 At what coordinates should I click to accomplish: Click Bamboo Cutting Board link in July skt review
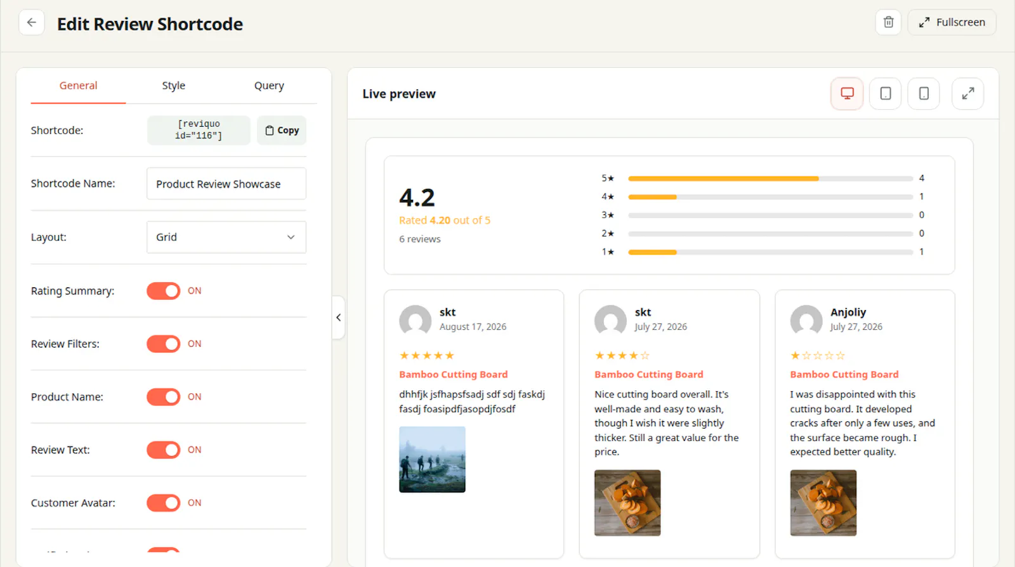point(649,374)
